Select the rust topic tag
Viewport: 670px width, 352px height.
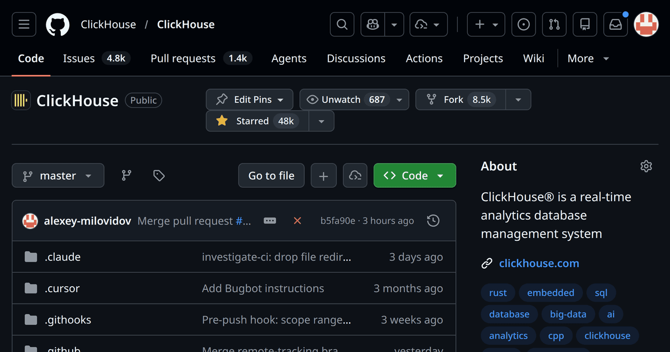[x=498, y=293]
